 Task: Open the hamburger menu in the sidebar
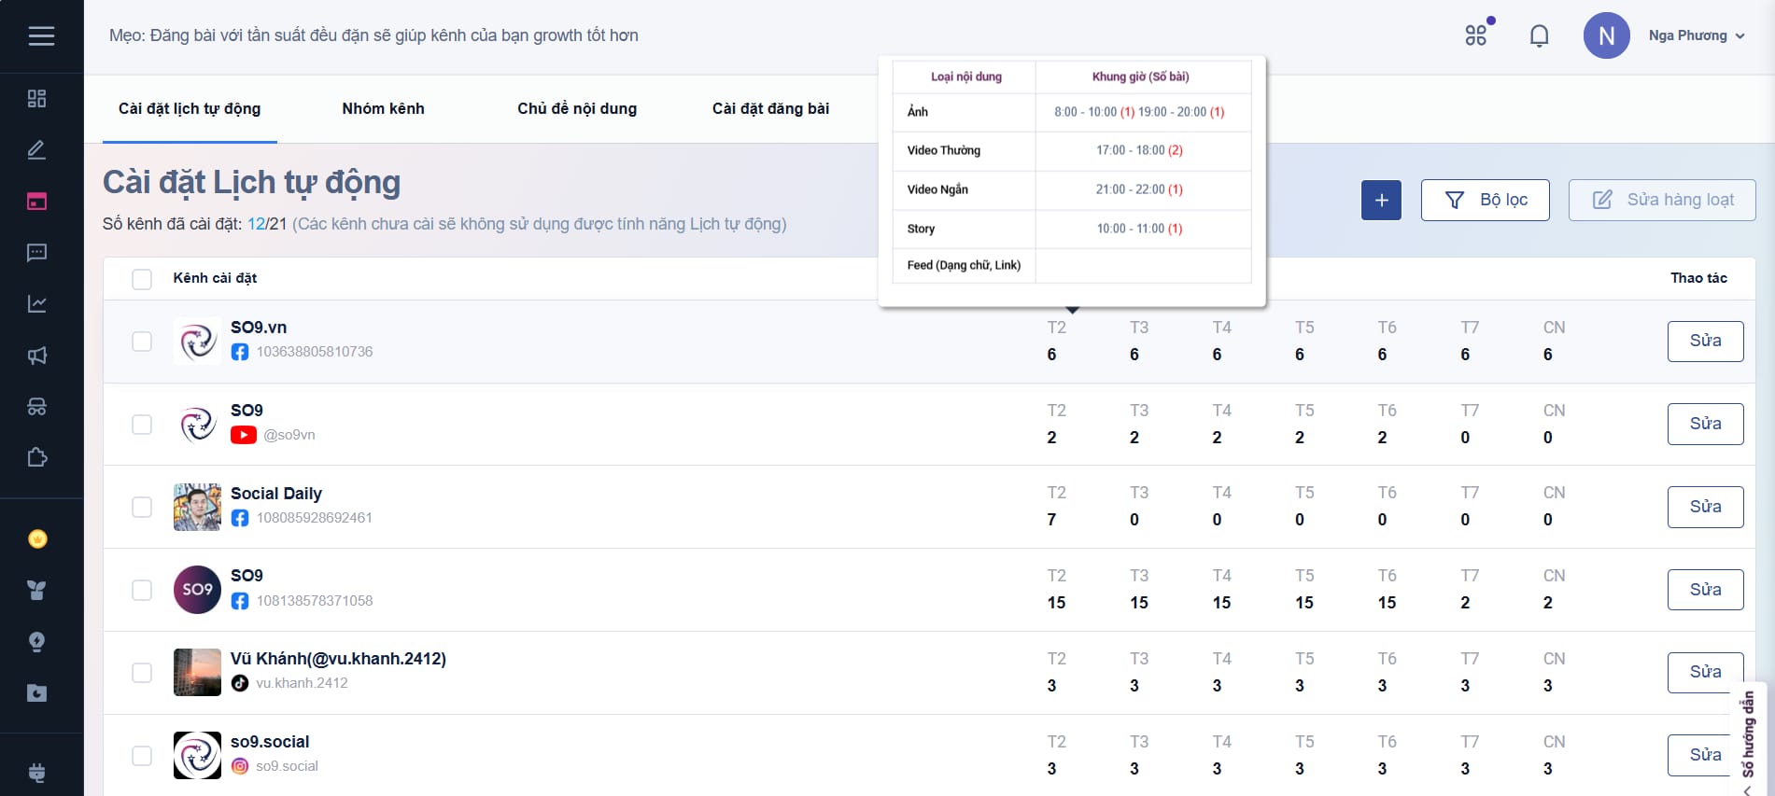point(41,35)
